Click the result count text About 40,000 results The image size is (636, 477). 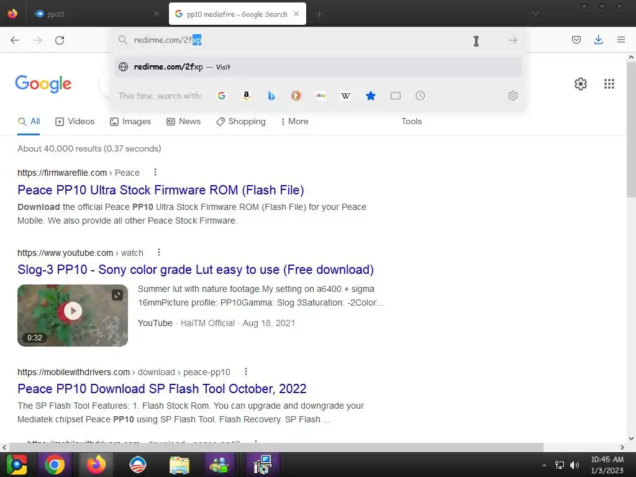89,148
